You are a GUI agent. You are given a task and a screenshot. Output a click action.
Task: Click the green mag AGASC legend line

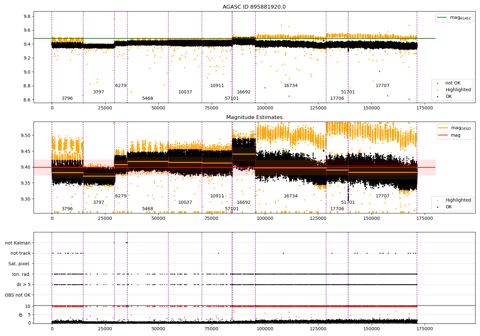443,18
